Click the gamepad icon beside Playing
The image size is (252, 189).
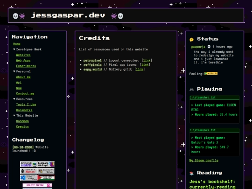coord(191,90)
